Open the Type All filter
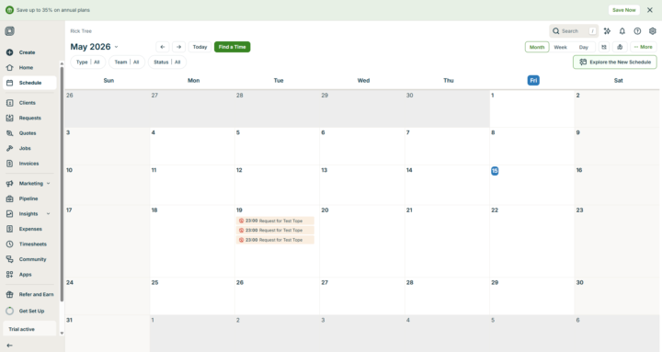The width and height of the screenshot is (662, 352). pos(88,62)
